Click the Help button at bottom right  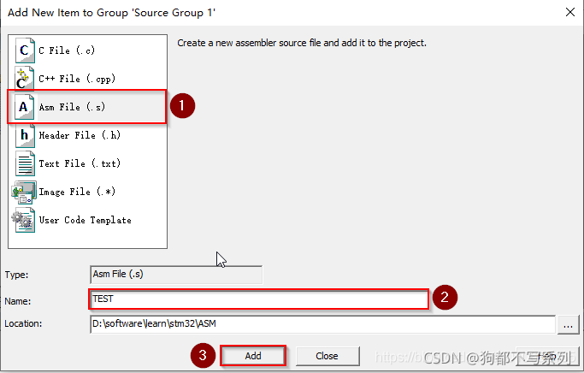click(x=547, y=356)
